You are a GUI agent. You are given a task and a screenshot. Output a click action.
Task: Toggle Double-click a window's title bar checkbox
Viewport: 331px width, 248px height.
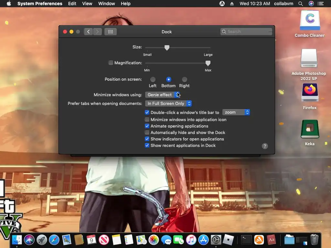pos(147,112)
